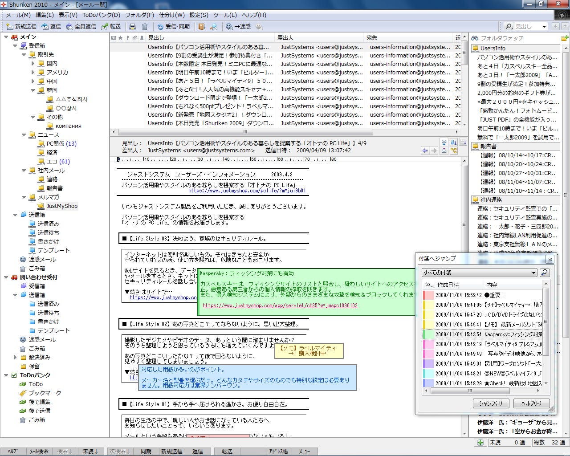Expand the アメリカ folder
This screenshot has width=570, height=456.
pos(33,73)
